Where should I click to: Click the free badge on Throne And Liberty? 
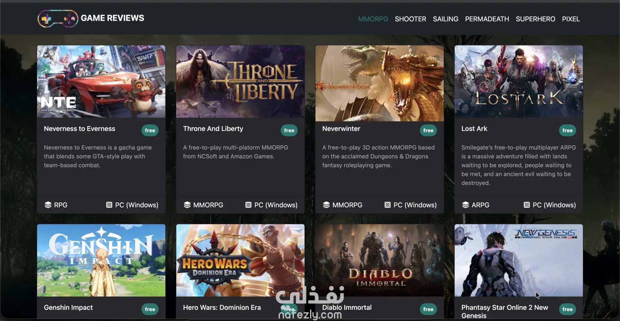pos(289,130)
